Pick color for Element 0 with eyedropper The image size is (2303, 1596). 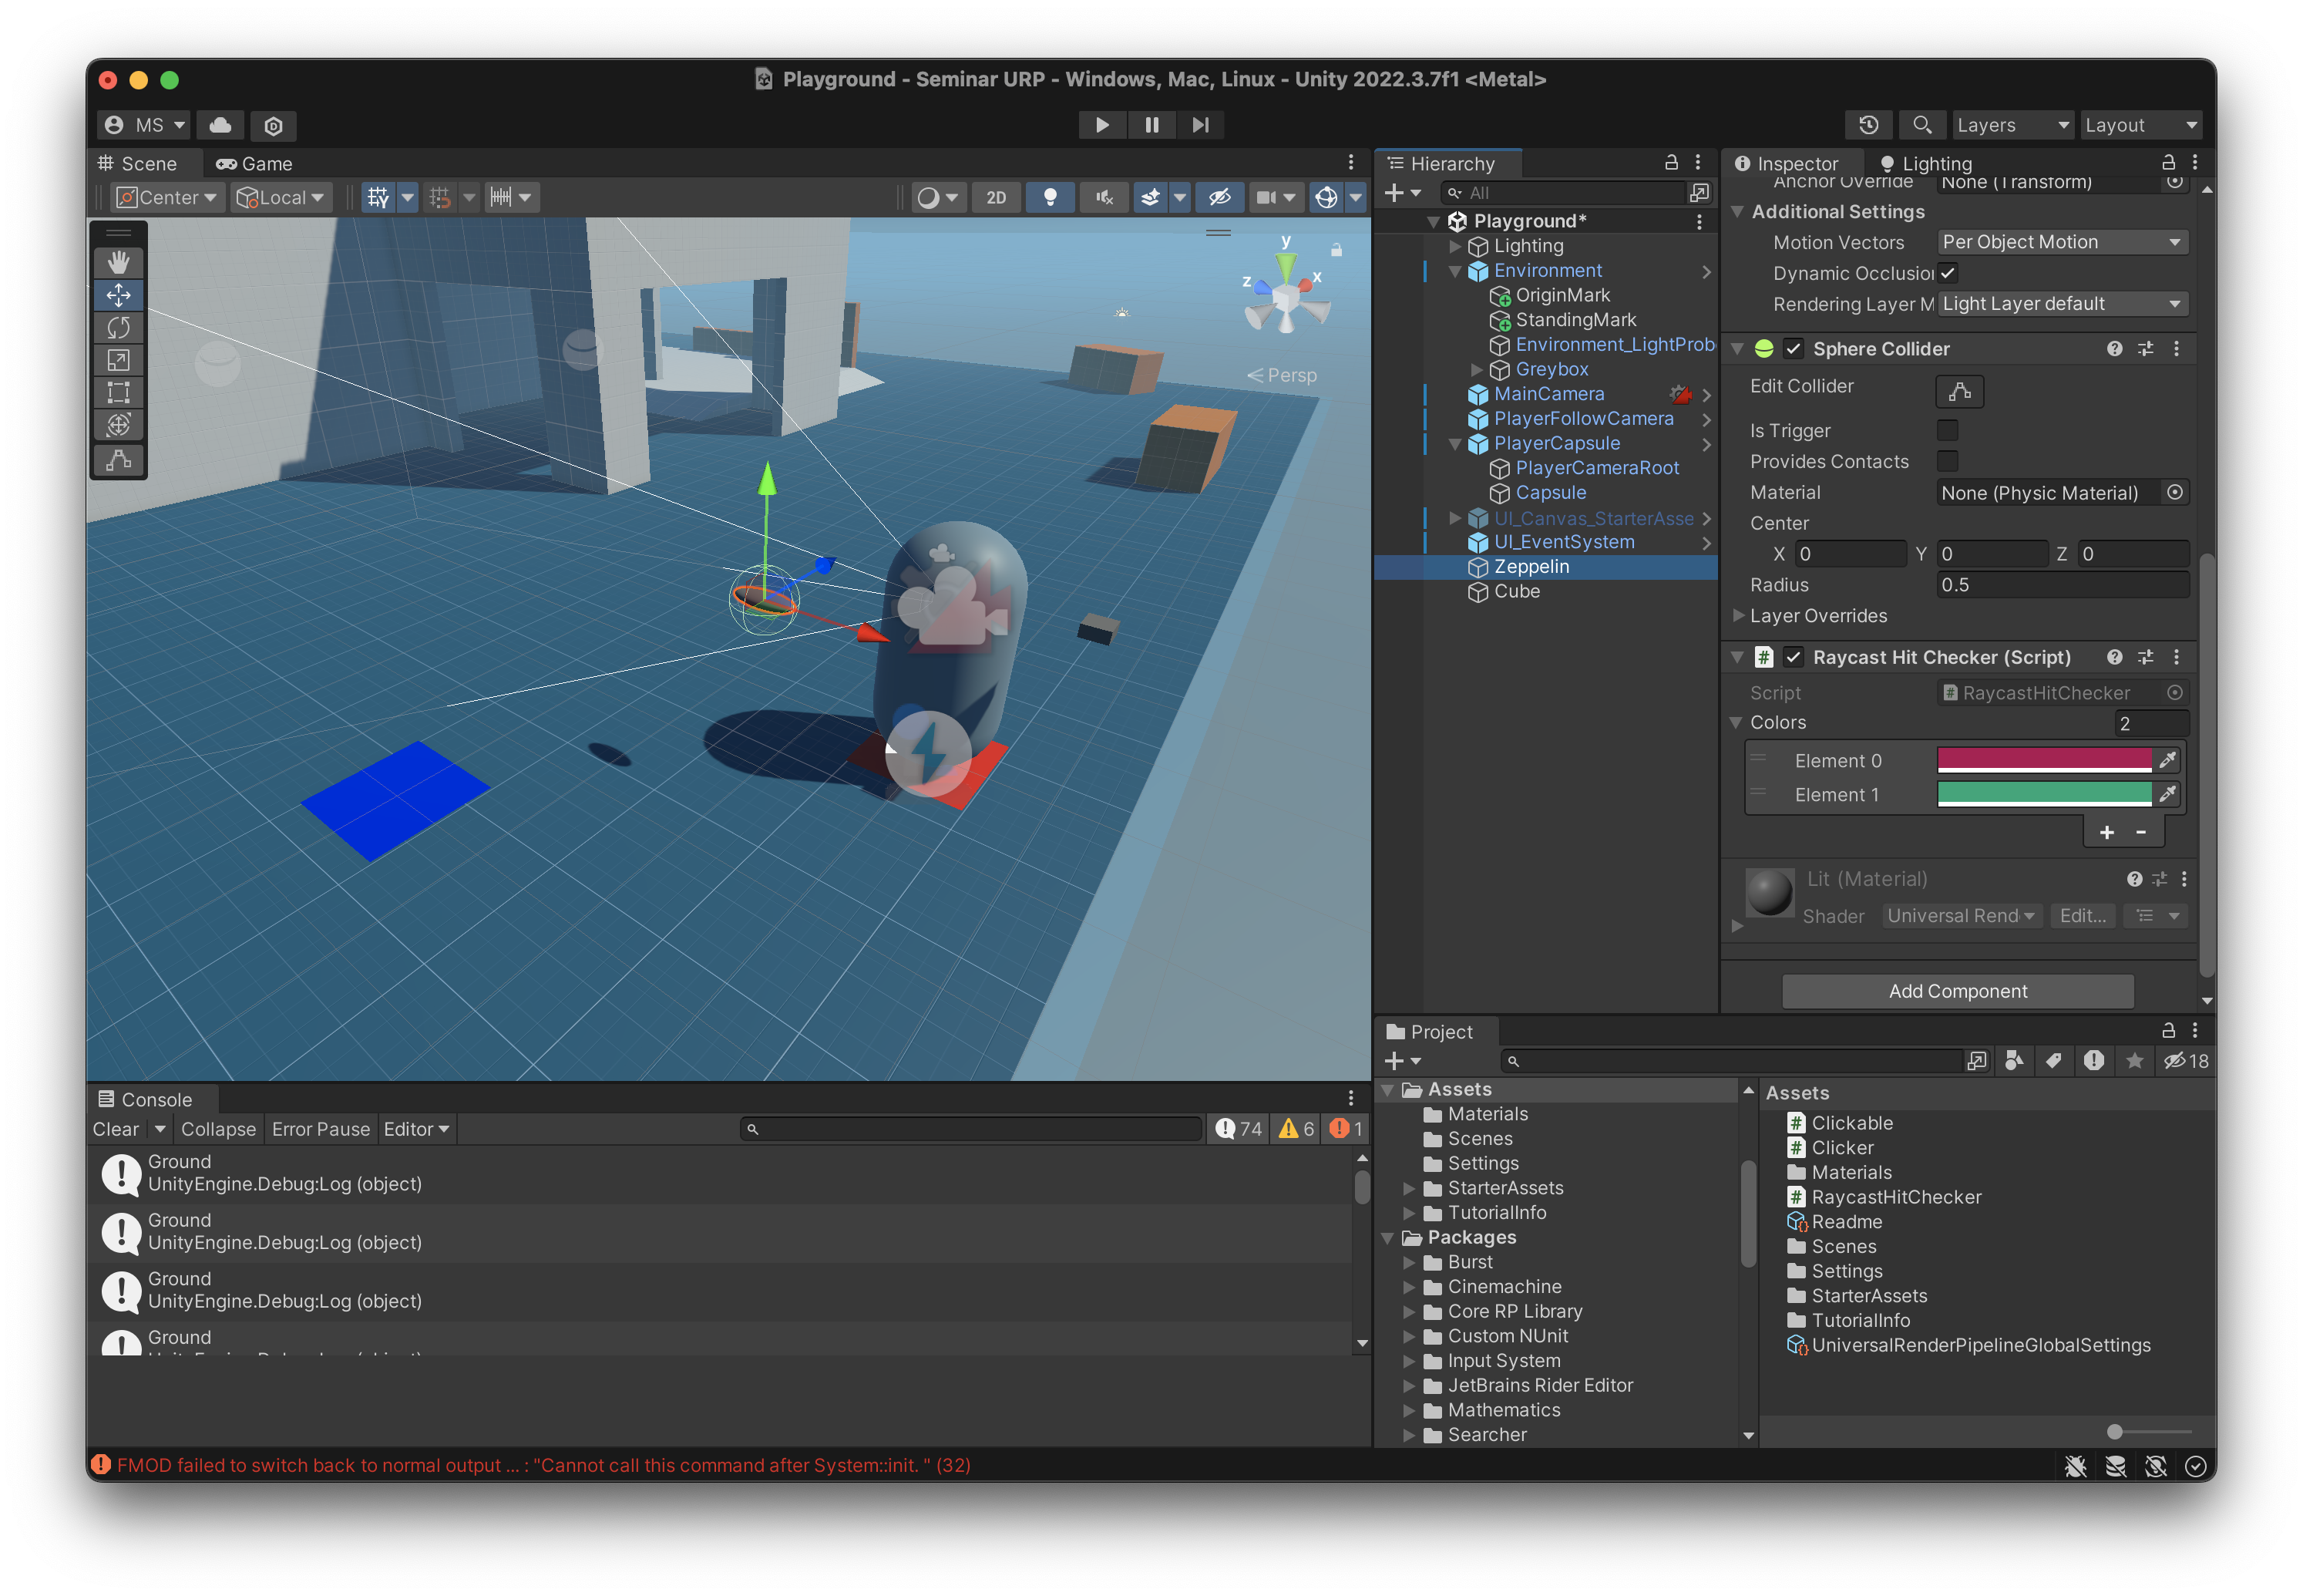(x=2166, y=761)
